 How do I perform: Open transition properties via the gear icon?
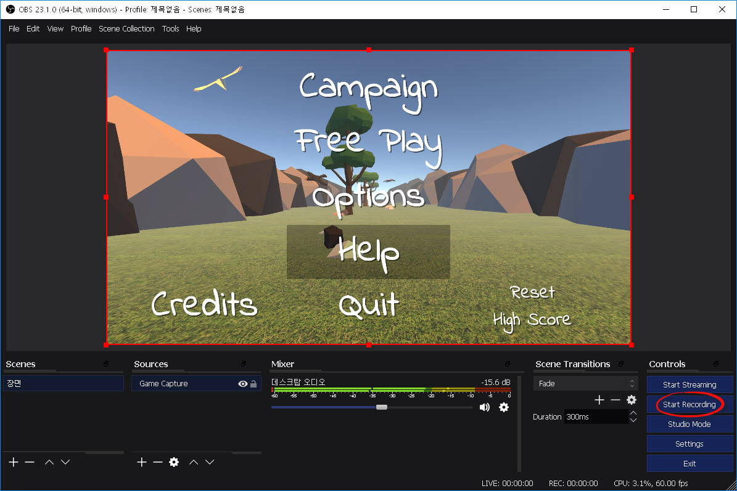[632, 400]
